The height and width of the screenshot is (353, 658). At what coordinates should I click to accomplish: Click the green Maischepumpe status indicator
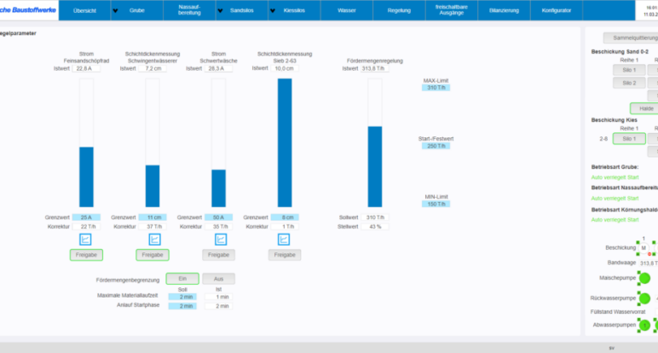coord(644,278)
